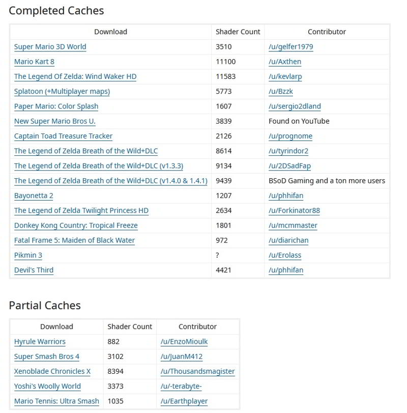Click New Super Mario Bros U. link
The width and height of the screenshot is (407, 413).
click(x=55, y=121)
